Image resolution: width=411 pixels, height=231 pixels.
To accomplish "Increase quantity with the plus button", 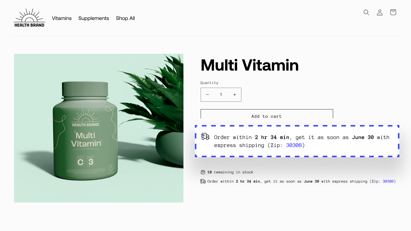I will point(235,95).
